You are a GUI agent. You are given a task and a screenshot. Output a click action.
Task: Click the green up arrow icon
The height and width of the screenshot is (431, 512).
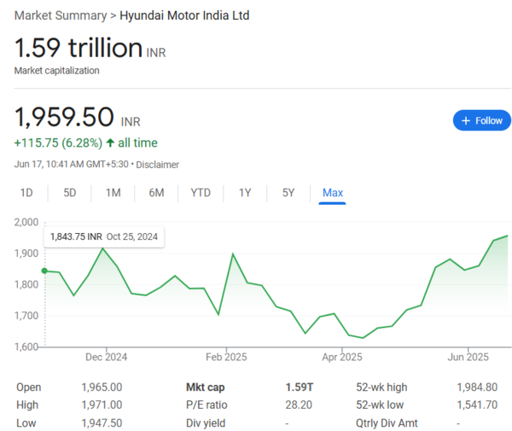pos(110,143)
